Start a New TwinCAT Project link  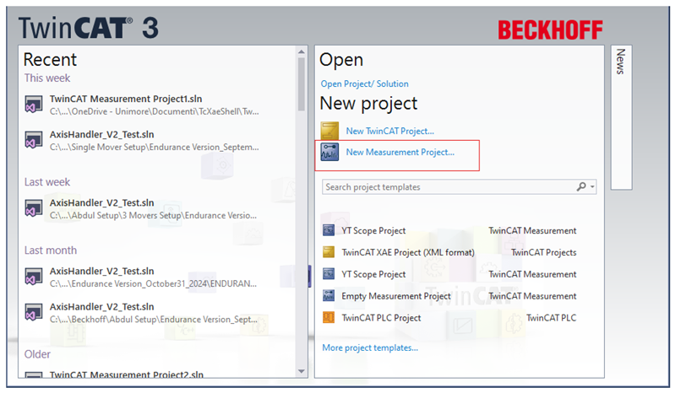pyautogui.click(x=390, y=131)
